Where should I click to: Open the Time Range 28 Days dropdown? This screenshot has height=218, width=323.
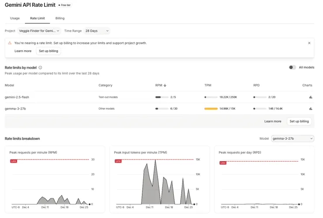click(x=97, y=31)
